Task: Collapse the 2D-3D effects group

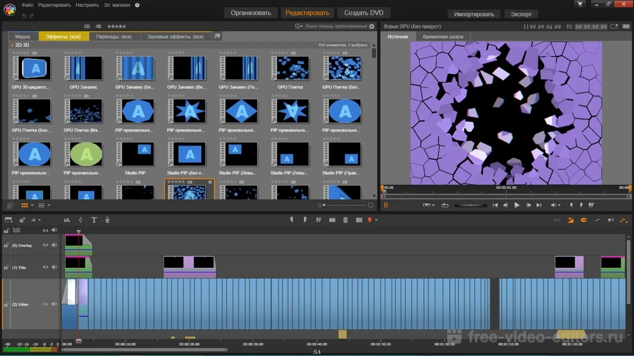Action: [x=12, y=45]
